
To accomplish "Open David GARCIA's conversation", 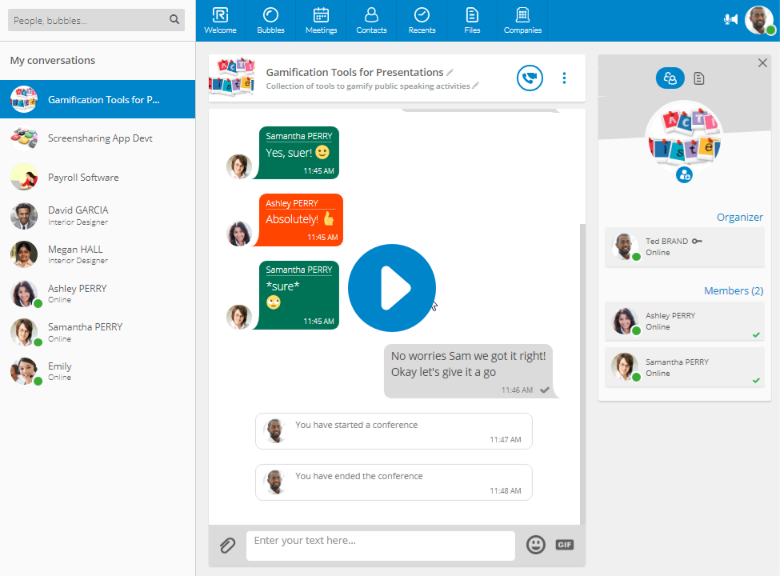I will click(x=98, y=215).
